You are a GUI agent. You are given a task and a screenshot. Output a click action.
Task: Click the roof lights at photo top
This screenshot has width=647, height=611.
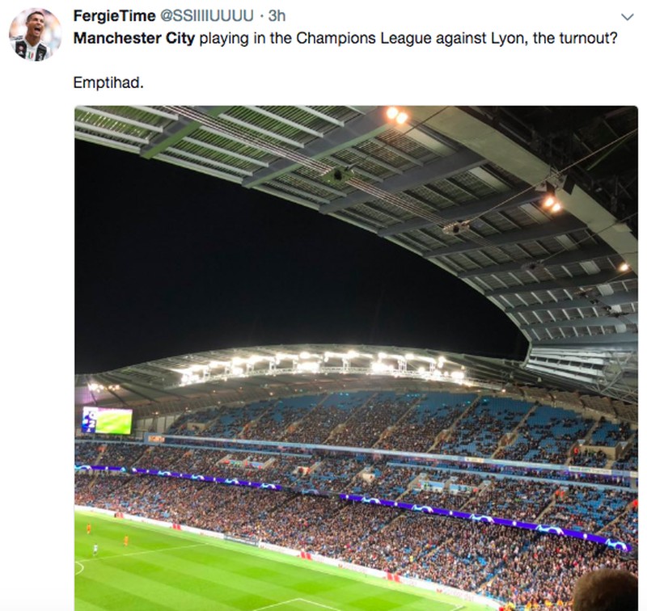point(396,115)
